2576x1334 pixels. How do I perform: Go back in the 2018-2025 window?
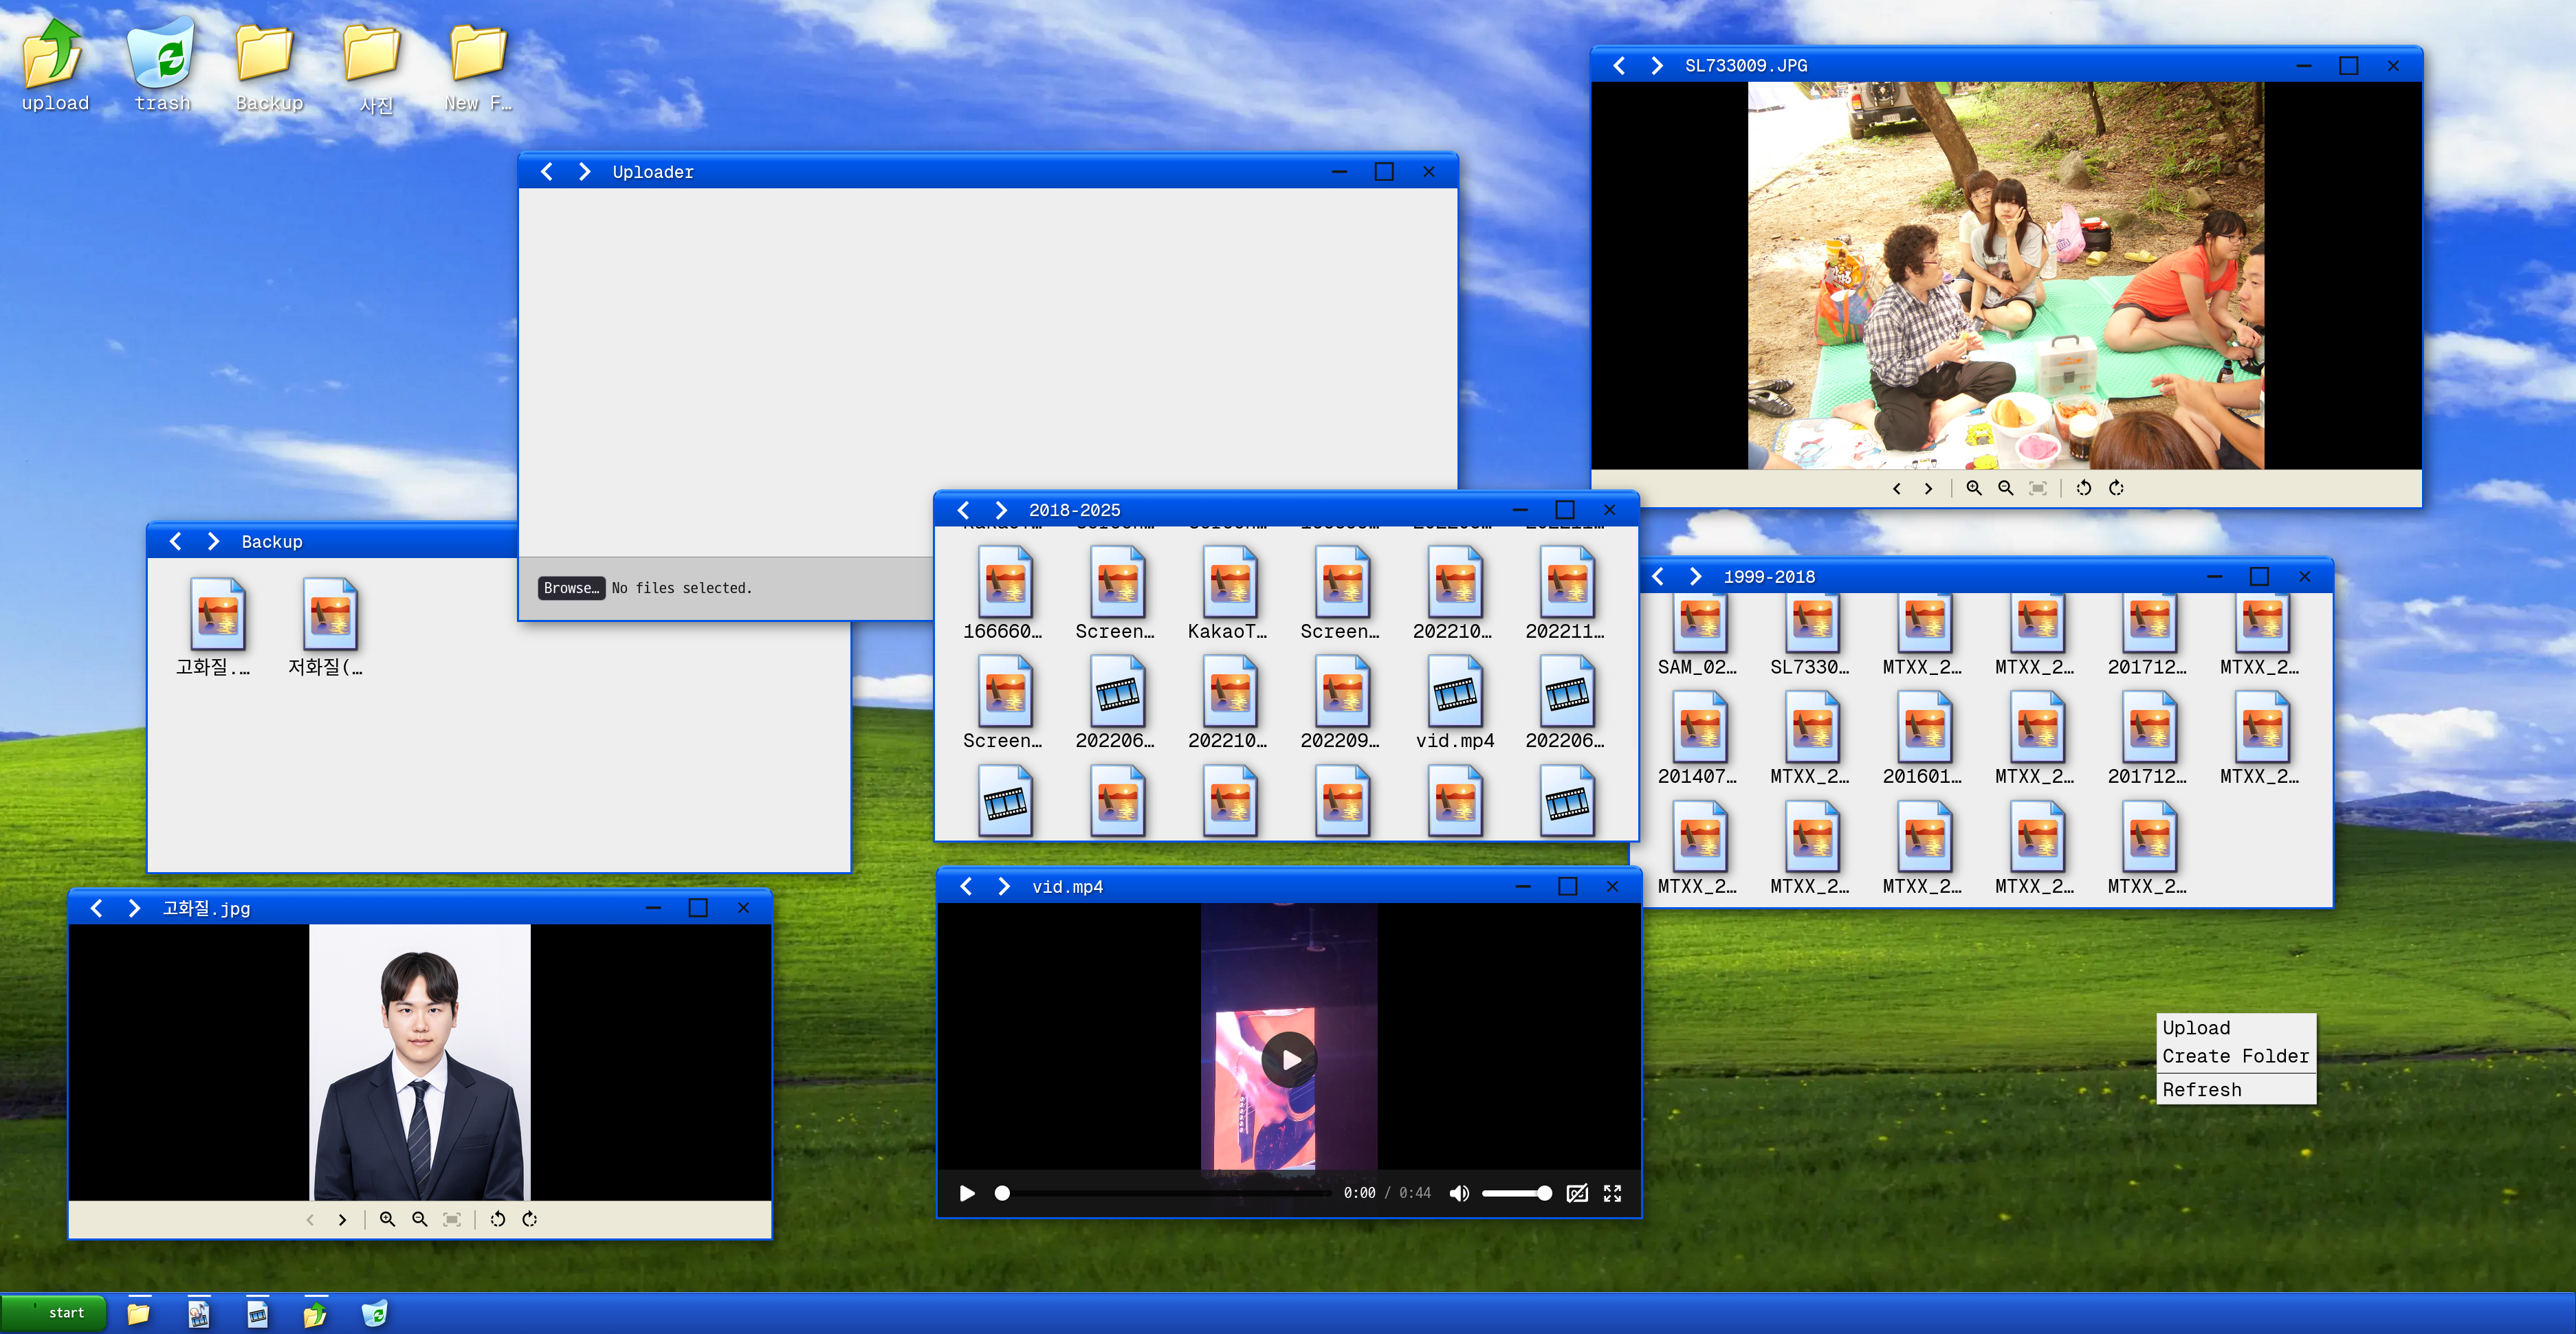pyautogui.click(x=964, y=510)
